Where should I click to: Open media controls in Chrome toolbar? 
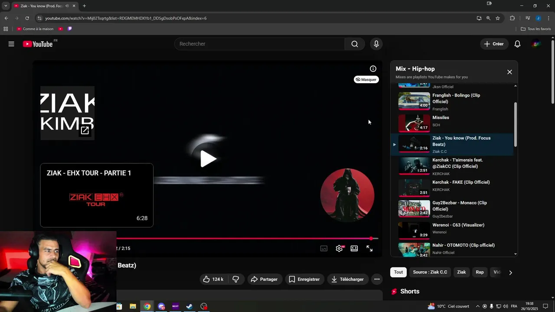(528, 18)
